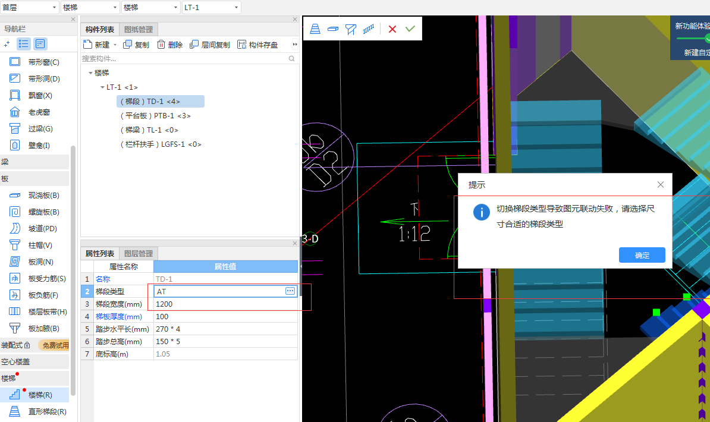Select 楼层板带(H) component

(38, 311)
